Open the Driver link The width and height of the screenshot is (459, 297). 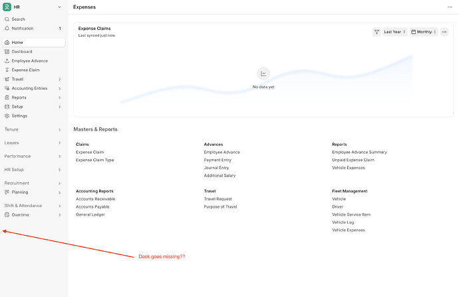coord(337,207)
